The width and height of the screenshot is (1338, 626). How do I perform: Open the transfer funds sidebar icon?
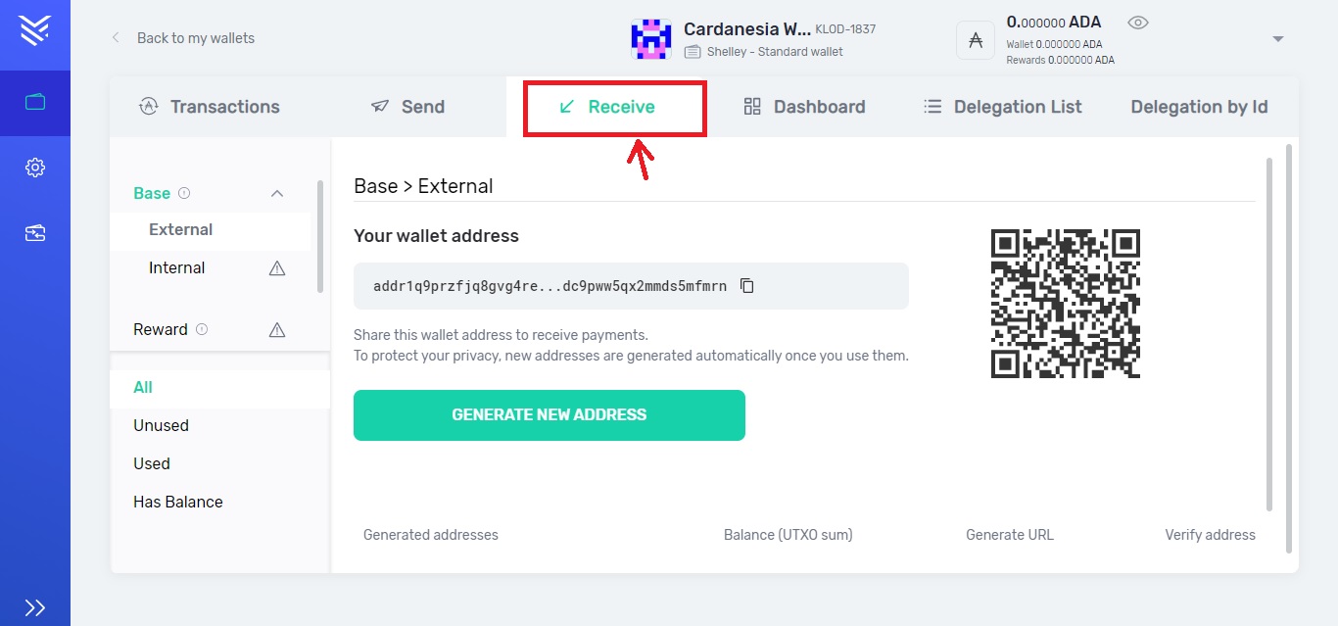click(x=35, y=233)
